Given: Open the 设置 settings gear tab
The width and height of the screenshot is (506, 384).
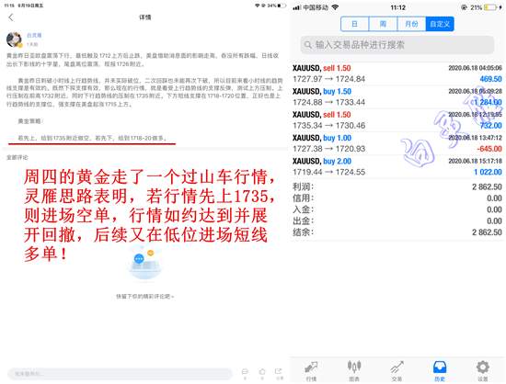Looking at the screenshot, I should pos(482,371).
